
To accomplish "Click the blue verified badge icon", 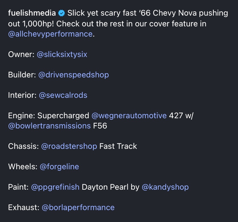I will click(61, 13).
